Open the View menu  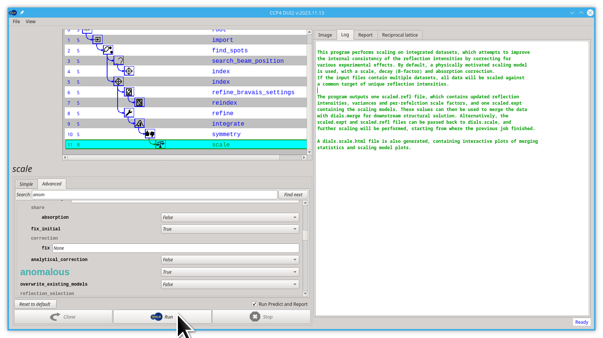(x=31, y=21)
